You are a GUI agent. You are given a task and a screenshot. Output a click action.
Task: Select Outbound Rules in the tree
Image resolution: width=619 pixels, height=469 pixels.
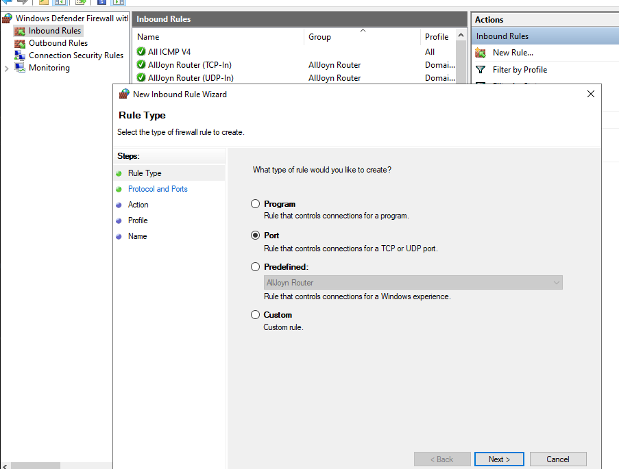[x=58, y=43]
